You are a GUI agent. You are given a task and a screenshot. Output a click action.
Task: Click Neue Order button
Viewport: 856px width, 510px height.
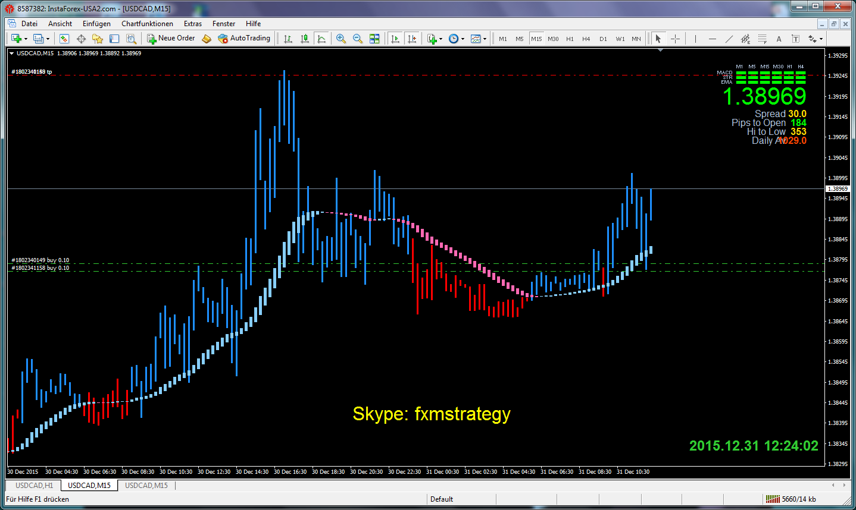171,39
